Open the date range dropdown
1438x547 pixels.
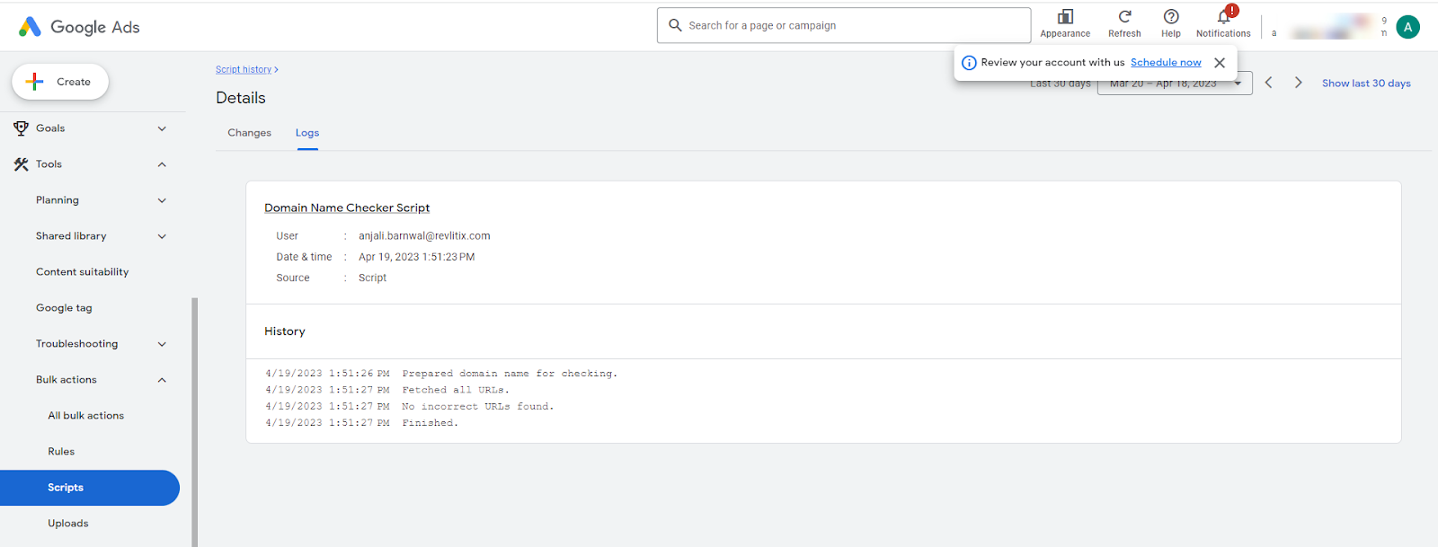(x=1175, y=84)
